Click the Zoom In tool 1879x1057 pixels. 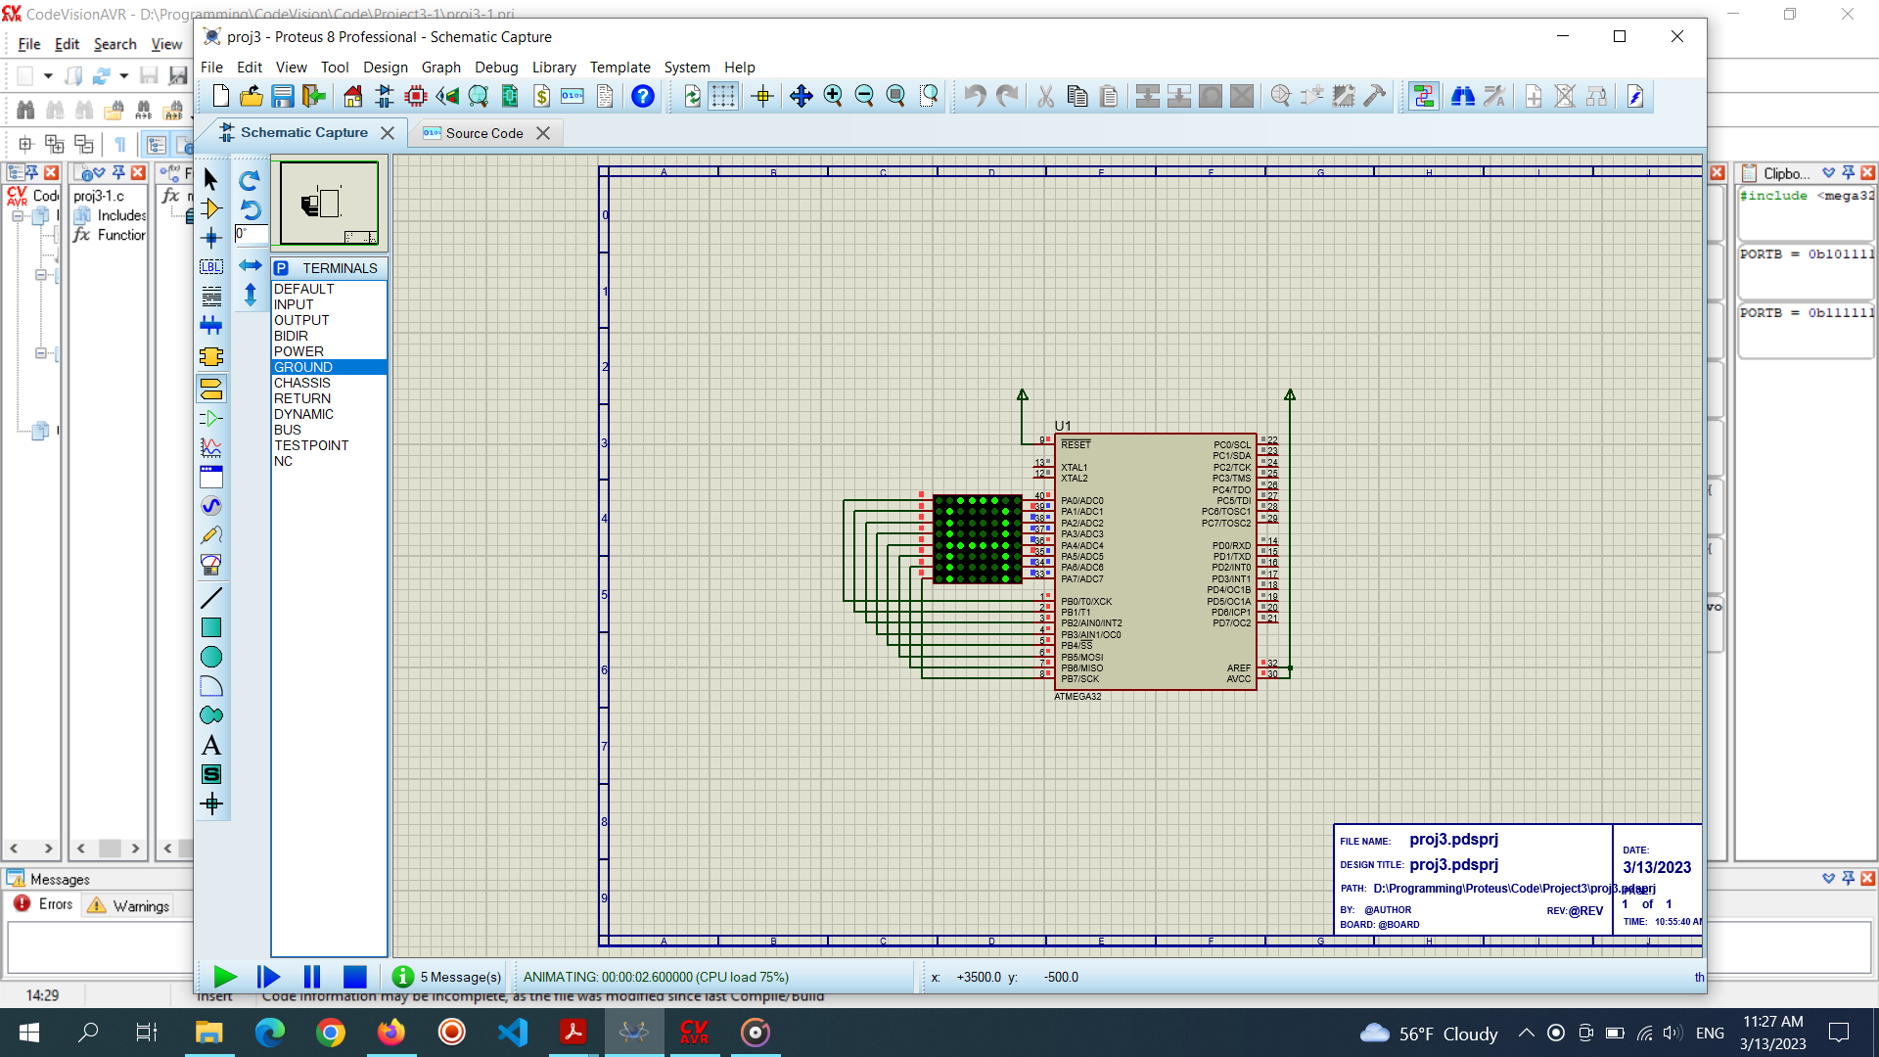[x=833, y=96]
